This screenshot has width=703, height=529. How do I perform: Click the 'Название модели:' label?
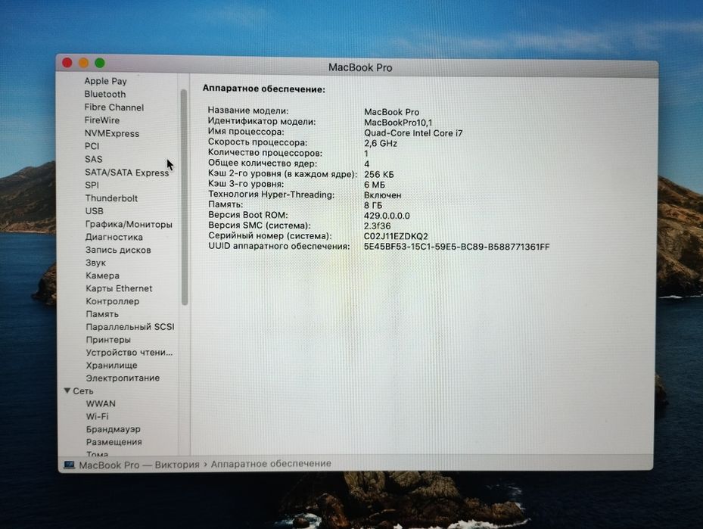(x=248, y=110)
